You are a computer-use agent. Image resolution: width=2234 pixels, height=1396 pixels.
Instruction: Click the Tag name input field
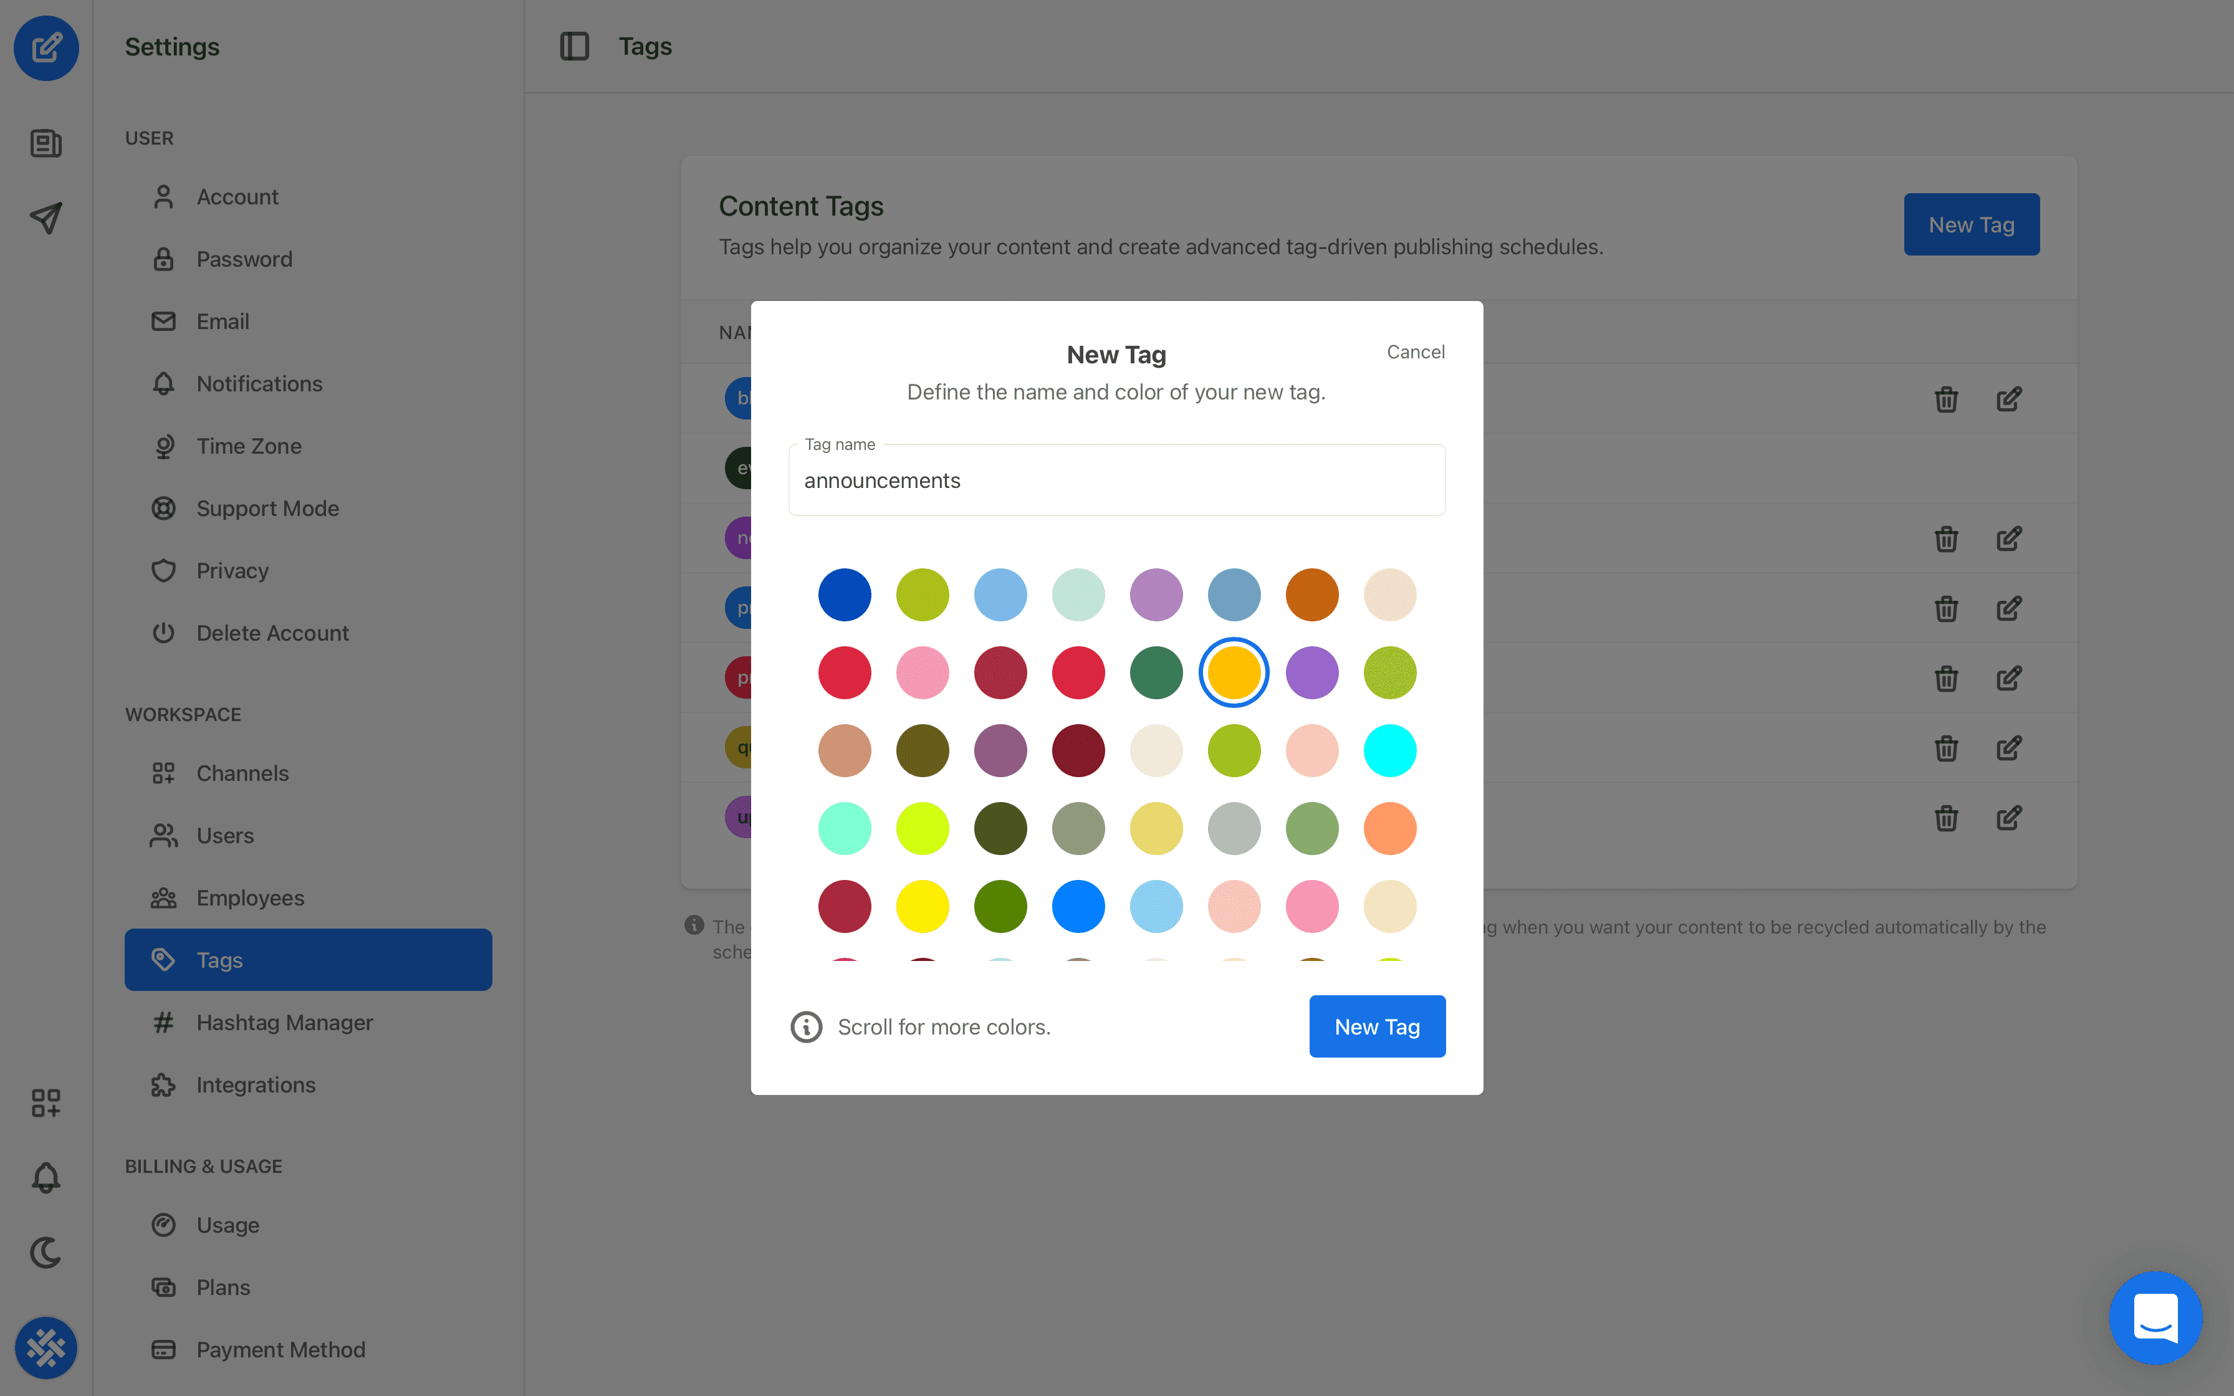point(1116,481)
